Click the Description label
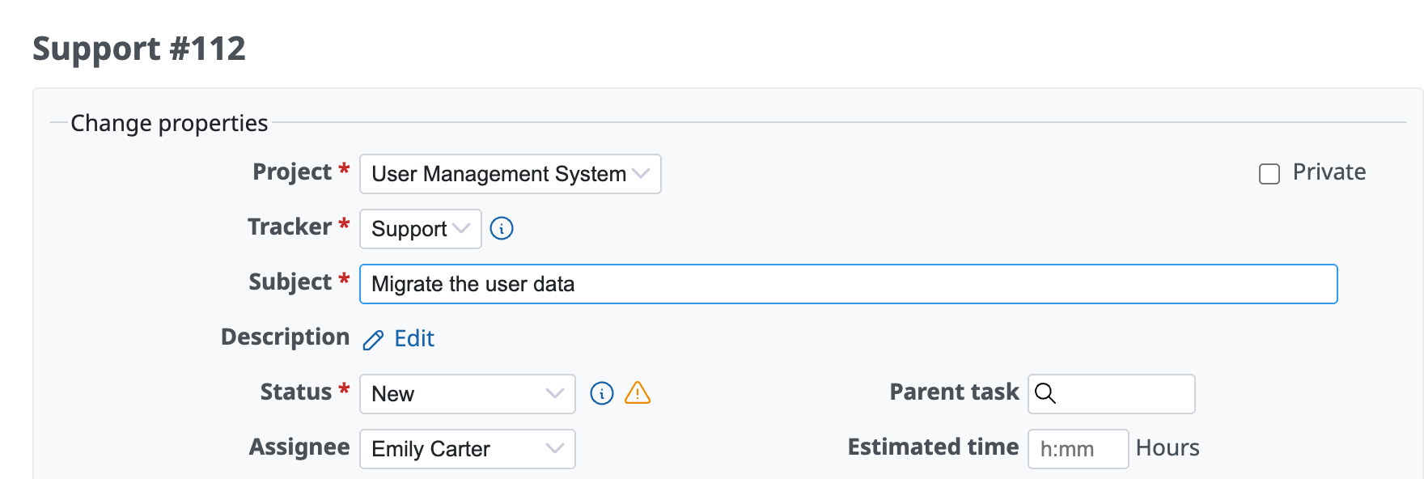This screenshot has width=1424, height=479. click(285, 337)
